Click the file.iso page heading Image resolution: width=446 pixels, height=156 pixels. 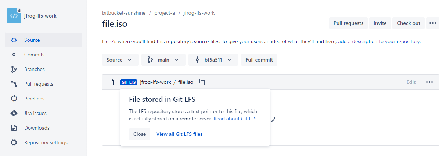coord(115,24)
